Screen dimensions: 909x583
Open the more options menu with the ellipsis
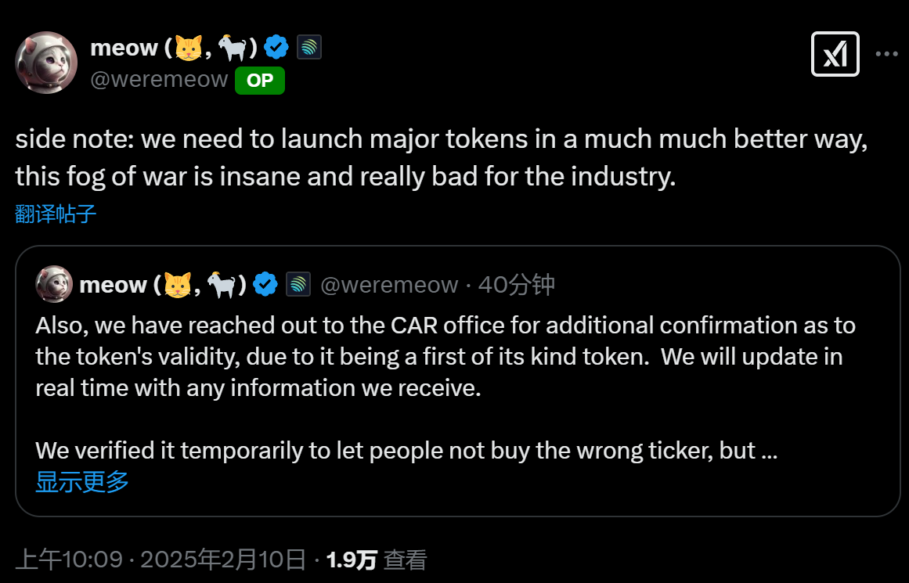[x=886, y=53]
